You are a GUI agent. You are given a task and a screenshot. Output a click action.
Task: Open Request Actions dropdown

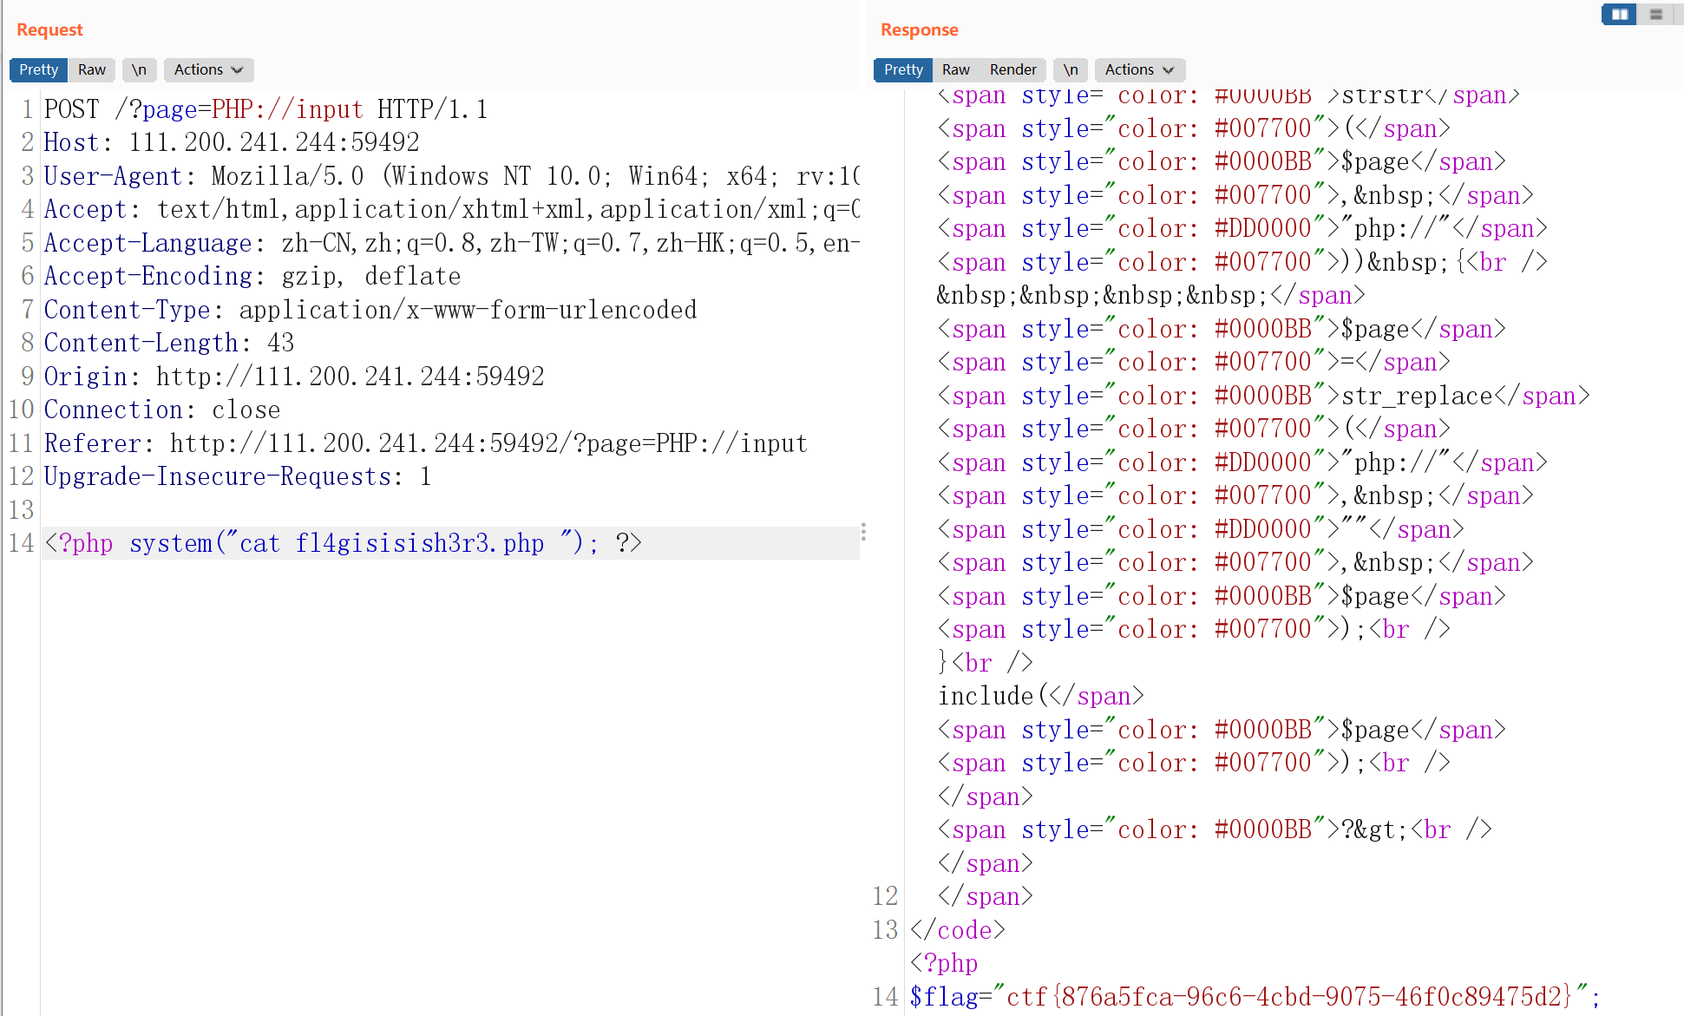(208, 69)
